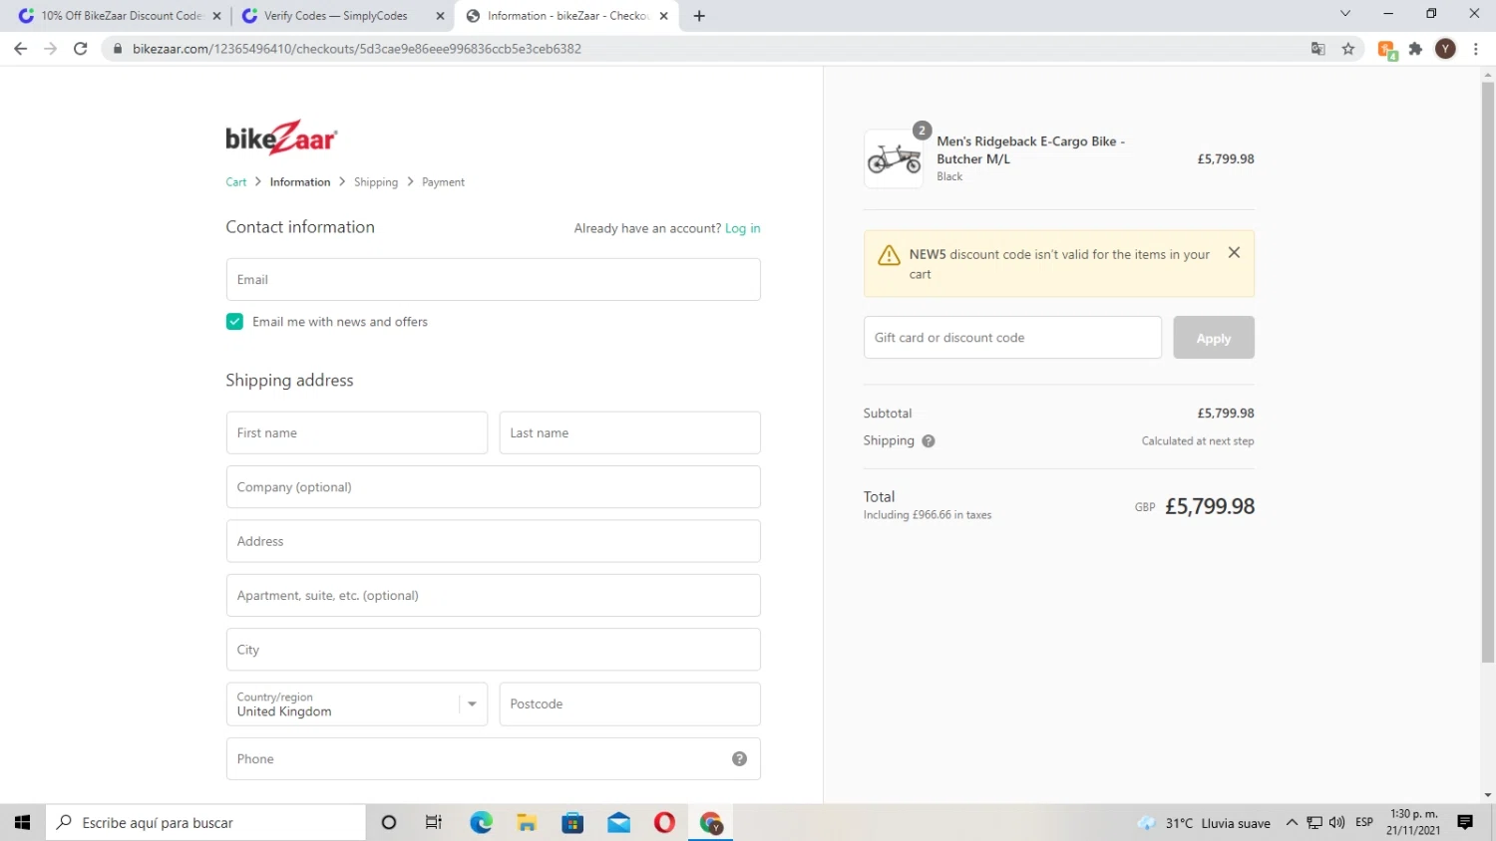
Task: Open the network icon in system tray
Action: pos(1314,822)
